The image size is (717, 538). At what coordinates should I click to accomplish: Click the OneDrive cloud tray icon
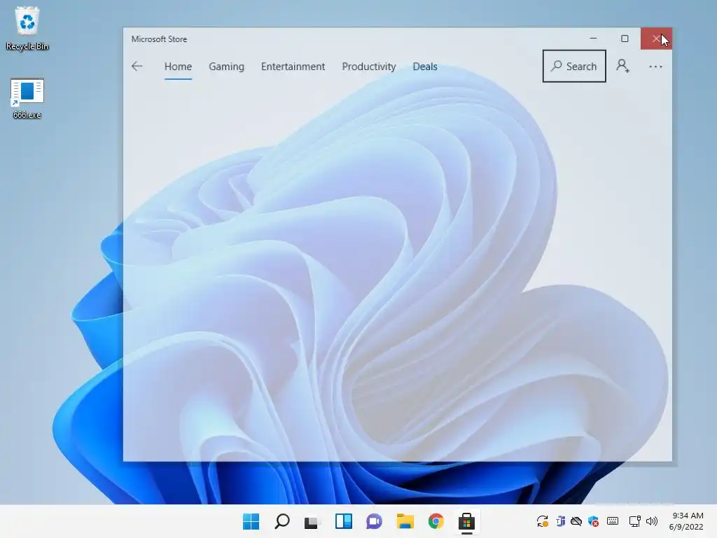pos(576,521)
